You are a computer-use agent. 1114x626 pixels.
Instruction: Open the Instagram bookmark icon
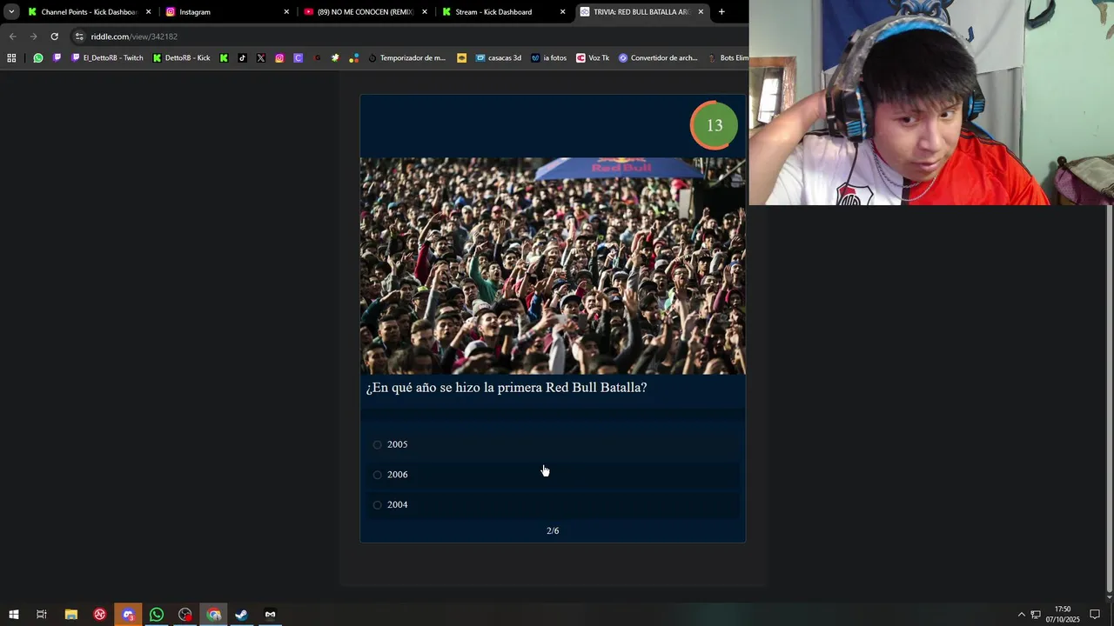click(279, 58)
